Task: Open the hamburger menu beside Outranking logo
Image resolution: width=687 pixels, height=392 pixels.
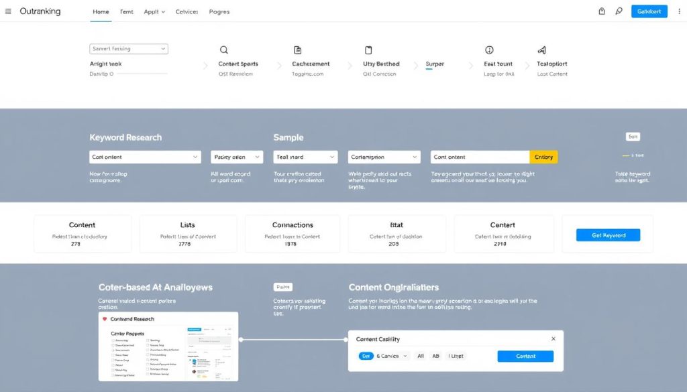Action: [x=7, y=11]
